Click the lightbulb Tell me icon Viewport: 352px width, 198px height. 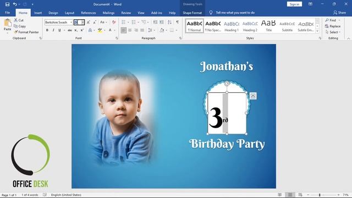click(211, 13)
